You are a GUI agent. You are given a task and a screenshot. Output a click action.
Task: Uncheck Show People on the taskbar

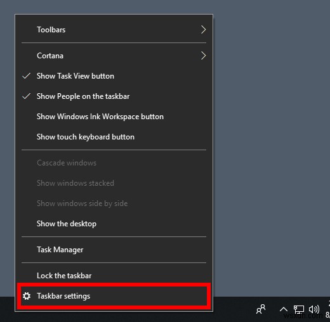[114, 96]
